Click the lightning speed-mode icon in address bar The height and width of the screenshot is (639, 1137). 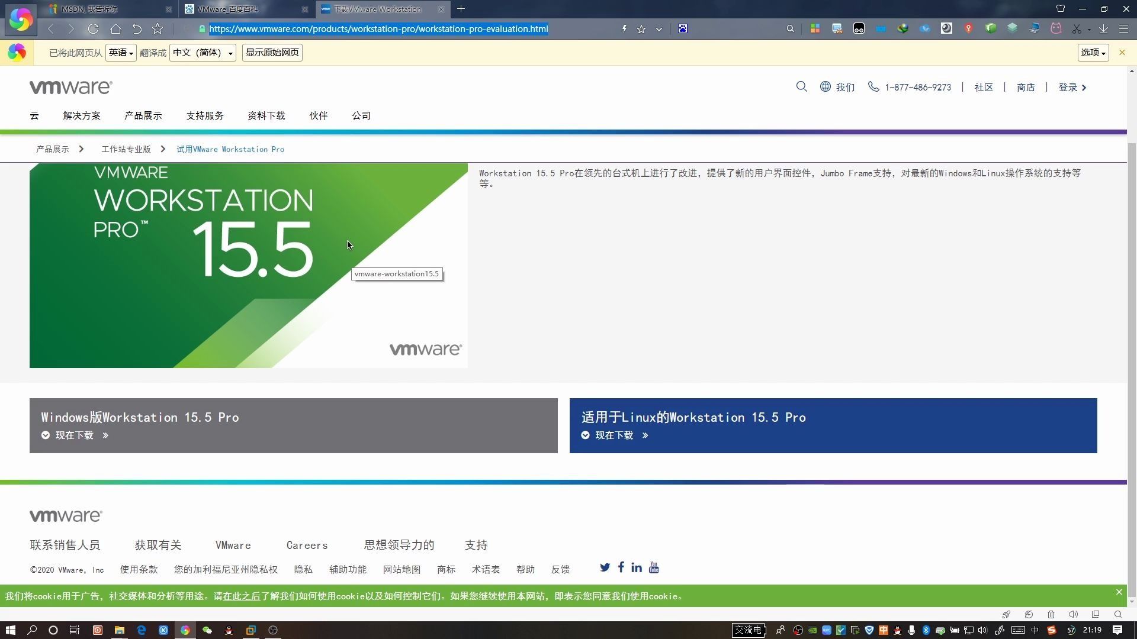[624, 29]
